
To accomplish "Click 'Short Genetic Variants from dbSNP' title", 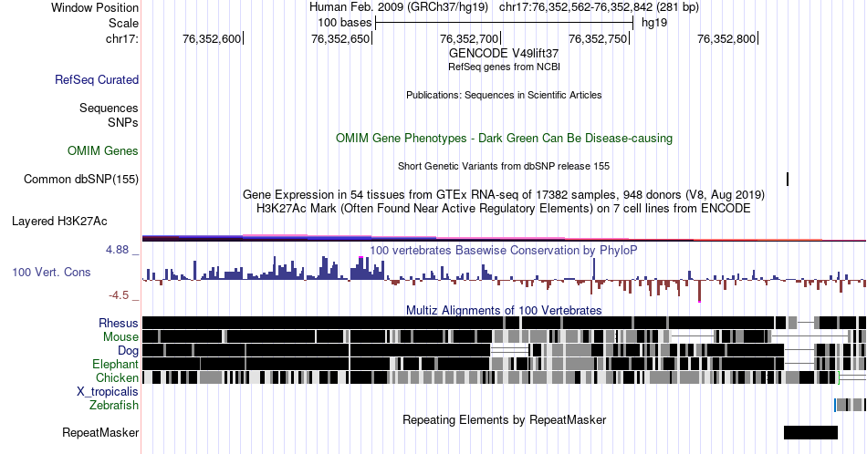I will point(504,166).
